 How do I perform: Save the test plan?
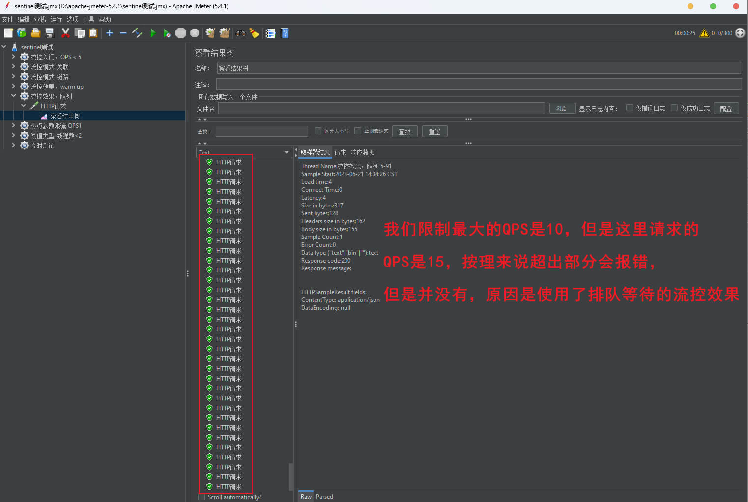(50, 33)
